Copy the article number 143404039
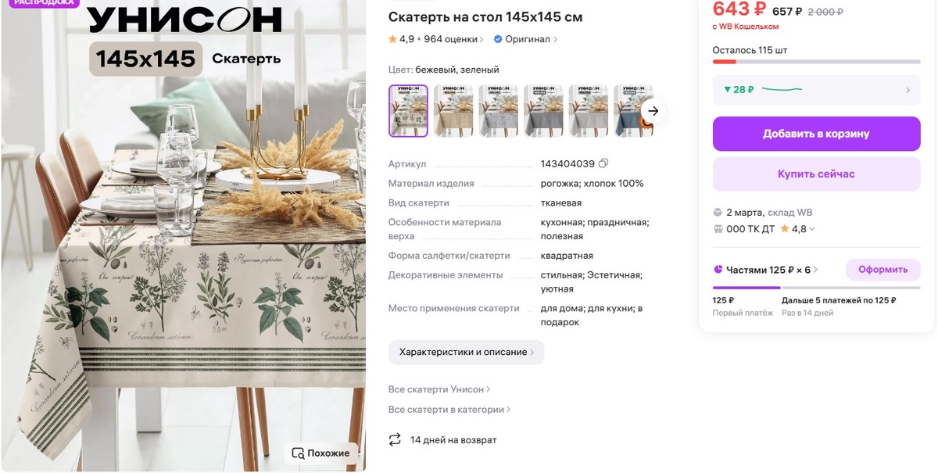938x473 pixels. [x=603, y=163]
